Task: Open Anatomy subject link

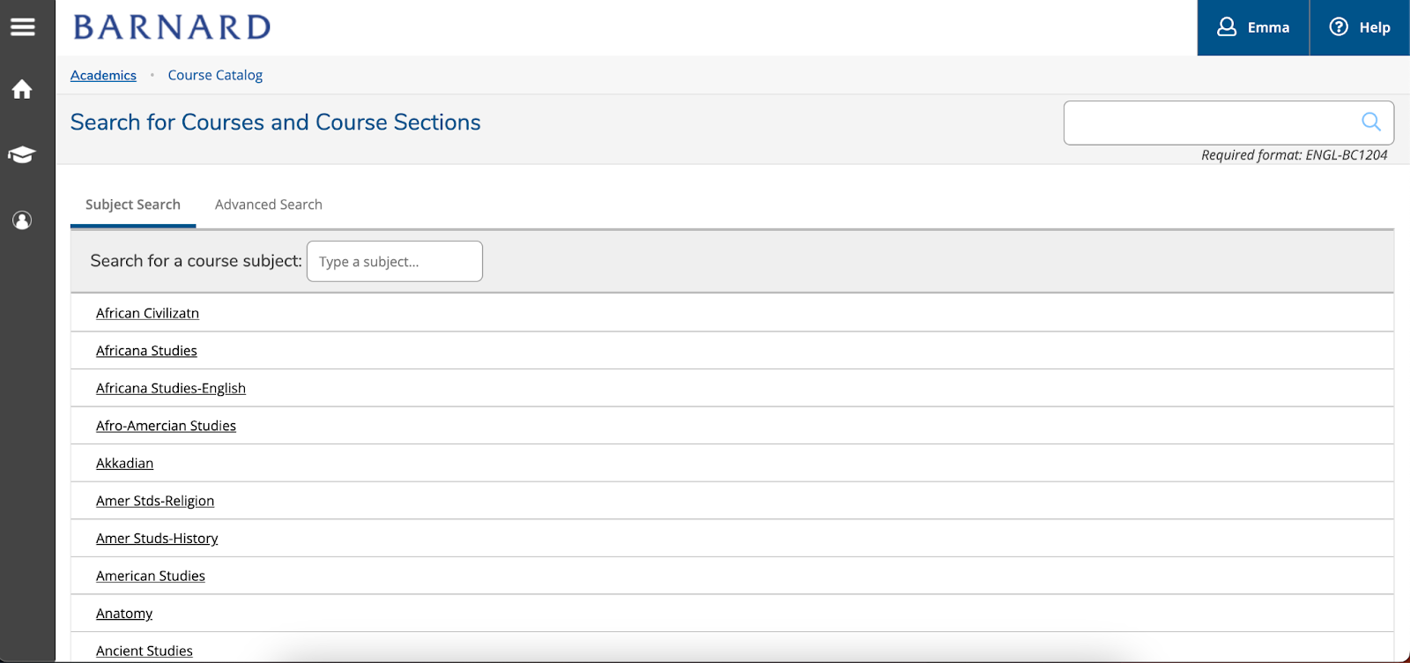Action: [x=124, y=614]
